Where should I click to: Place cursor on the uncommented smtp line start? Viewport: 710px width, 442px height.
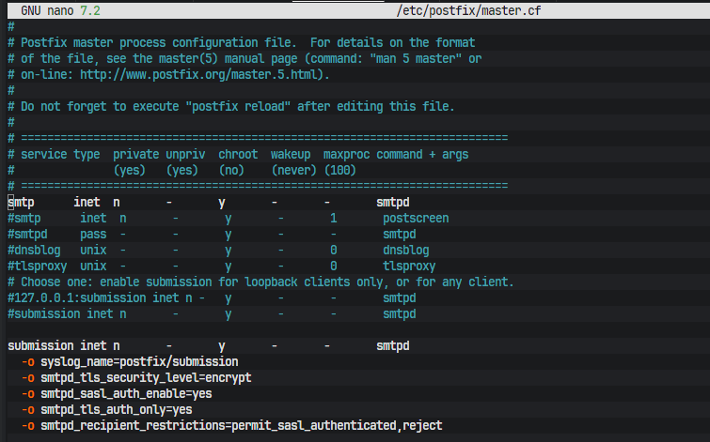(11, 202)
